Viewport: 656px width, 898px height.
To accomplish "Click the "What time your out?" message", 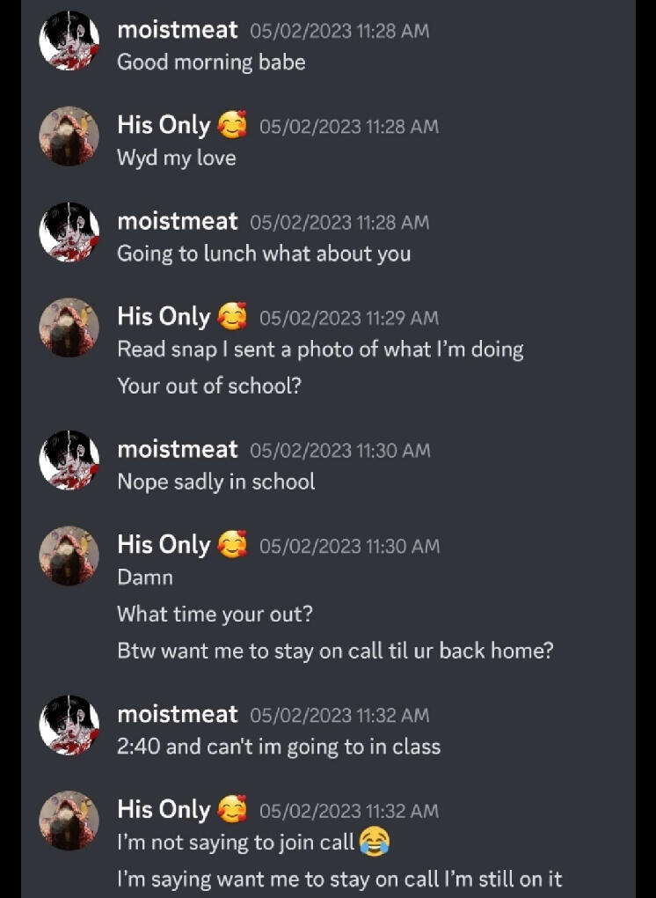I will click(215, 614).
